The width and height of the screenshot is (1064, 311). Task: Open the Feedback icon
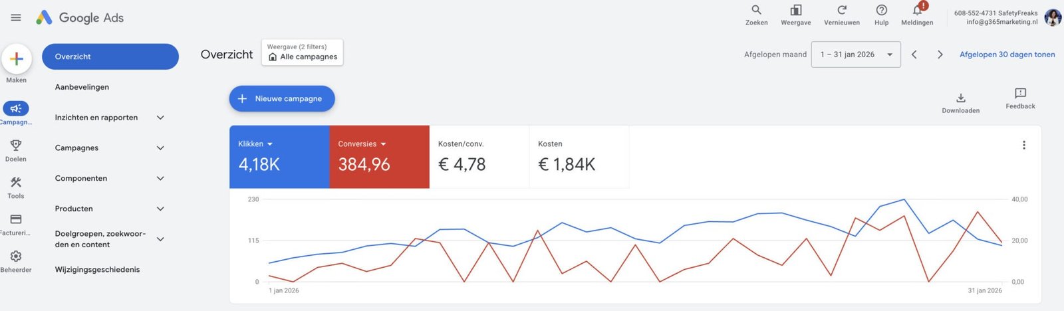coord(1020,94)
